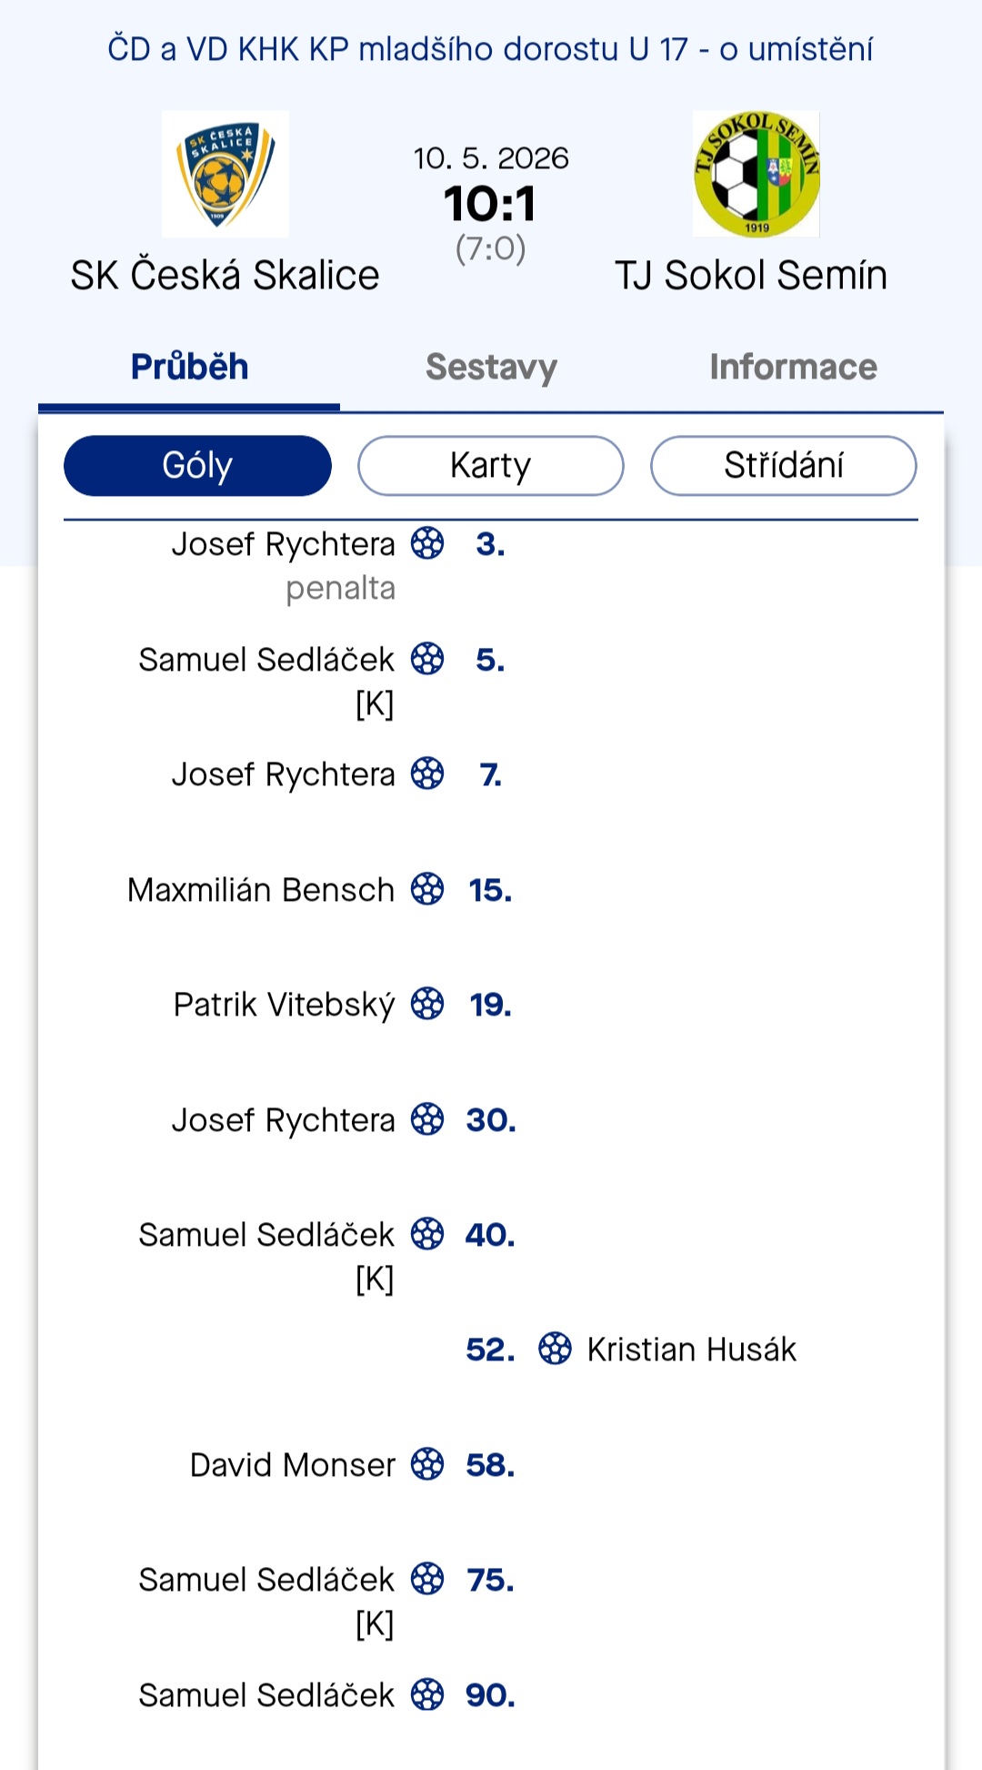Open TJ Sokol Semín team name

[751, 275]
